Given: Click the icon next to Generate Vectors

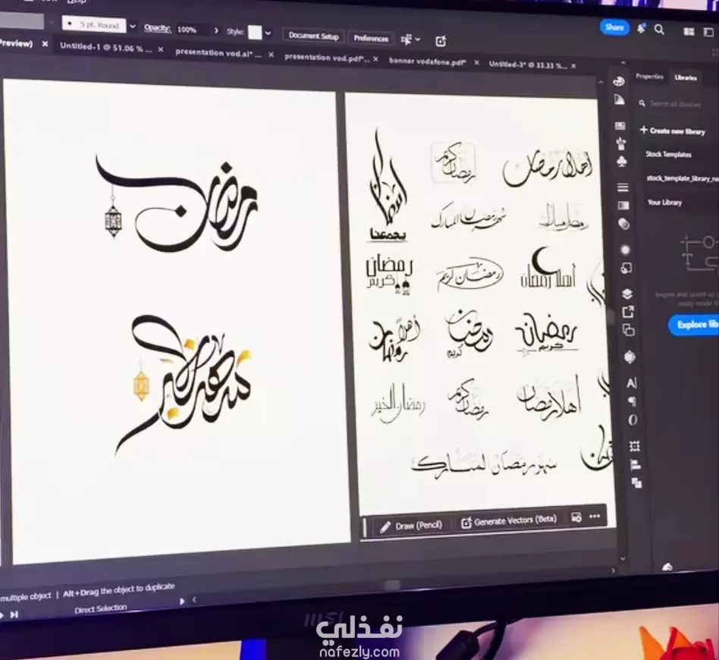Looking at the screenshot, I should (576, 517).
